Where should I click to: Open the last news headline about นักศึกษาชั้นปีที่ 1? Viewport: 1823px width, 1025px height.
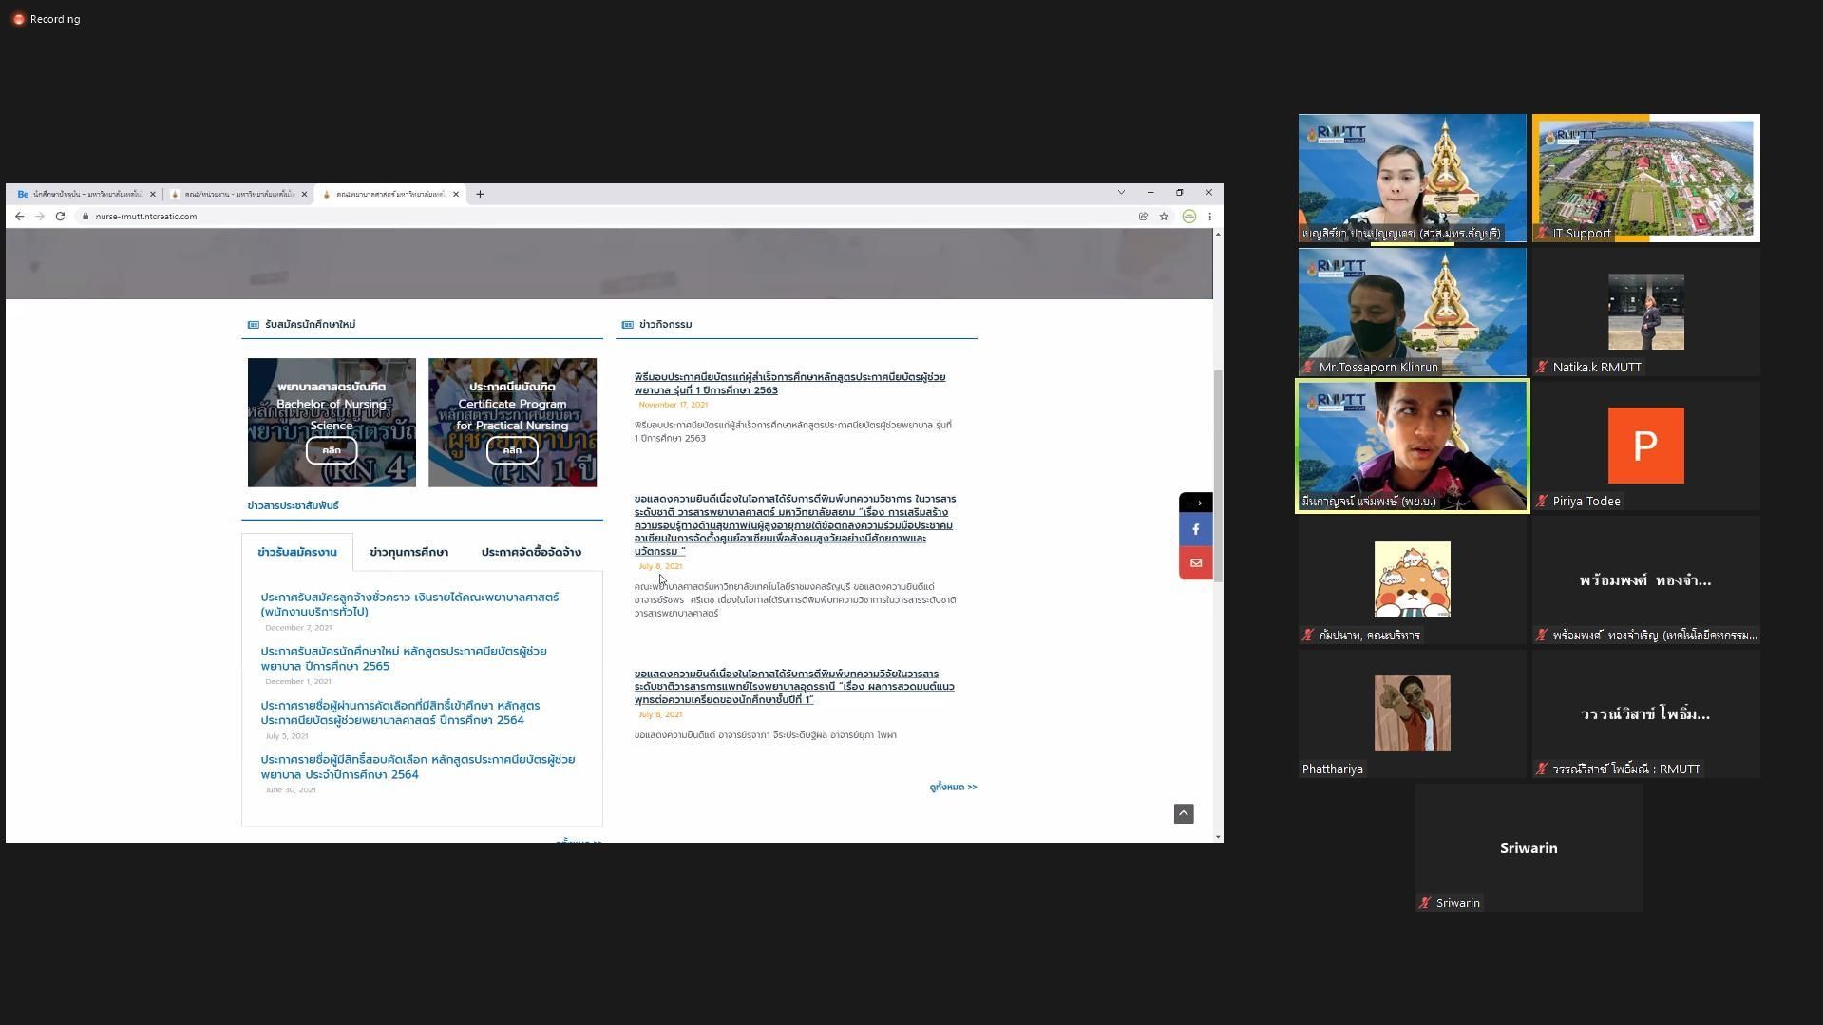click(x=794, y=687)
